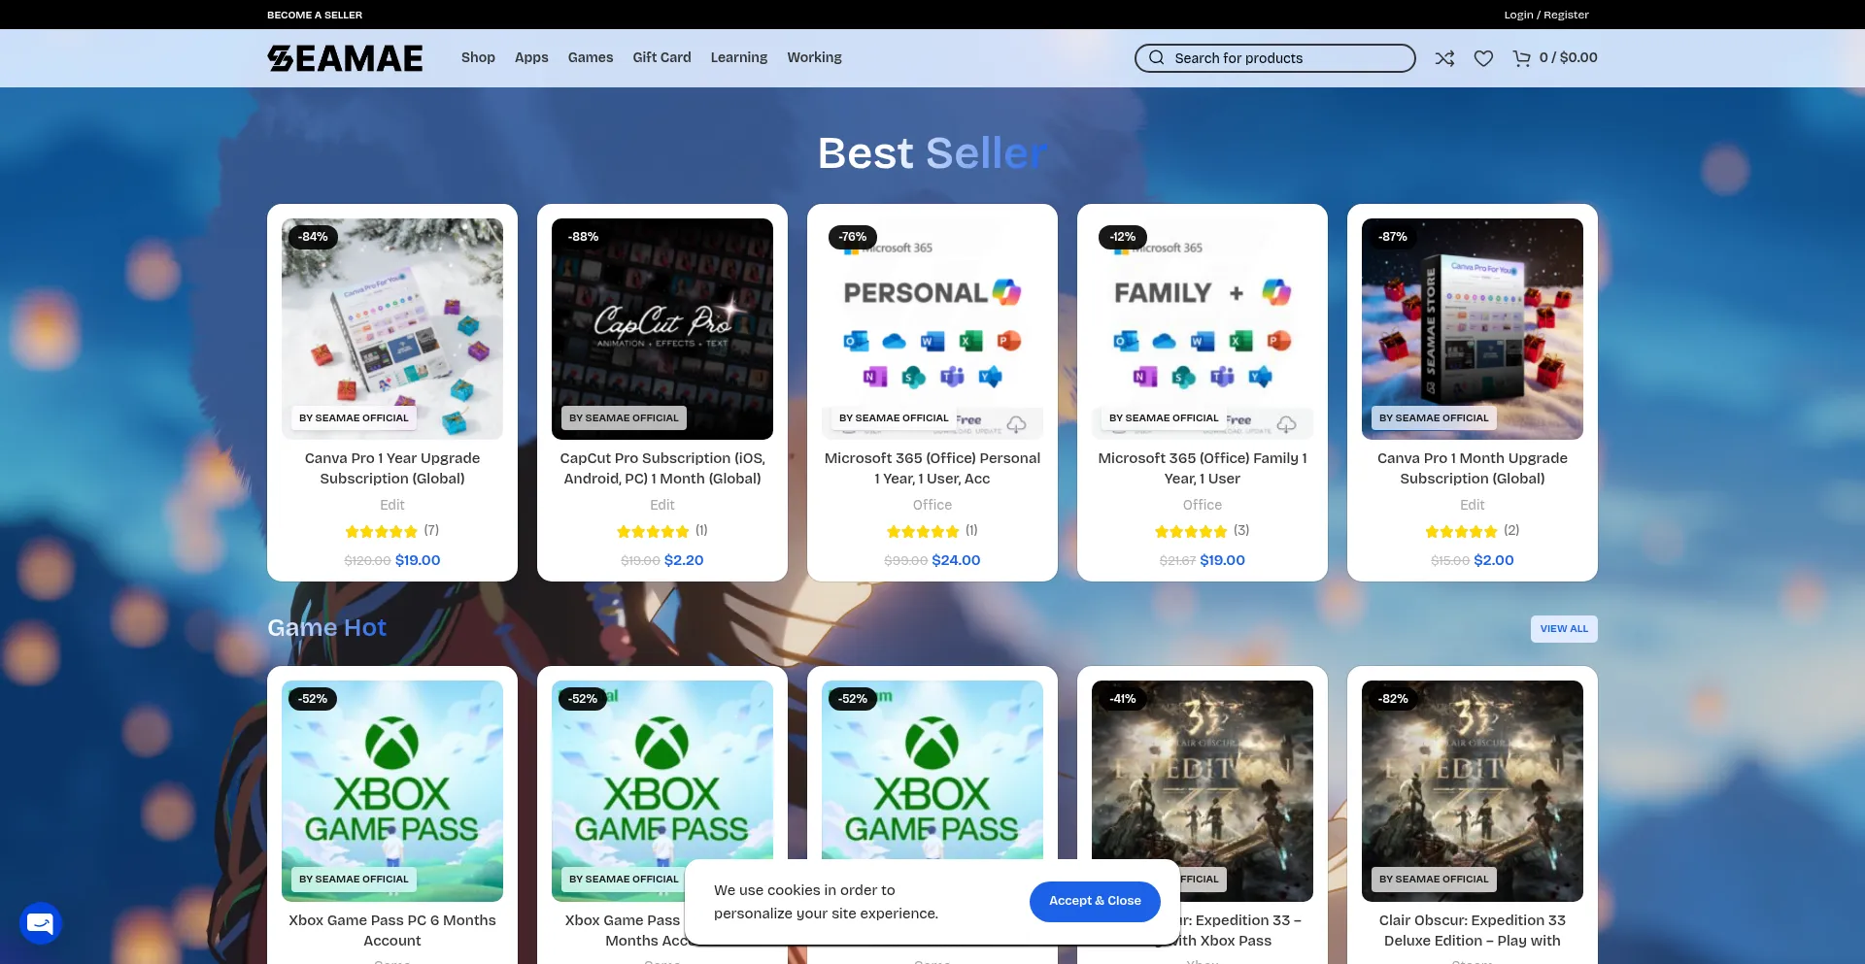Open Microsoft 365 Family product title
Image resolution: width=1865 pixels, height=964 pixels.
(1203, 468)
